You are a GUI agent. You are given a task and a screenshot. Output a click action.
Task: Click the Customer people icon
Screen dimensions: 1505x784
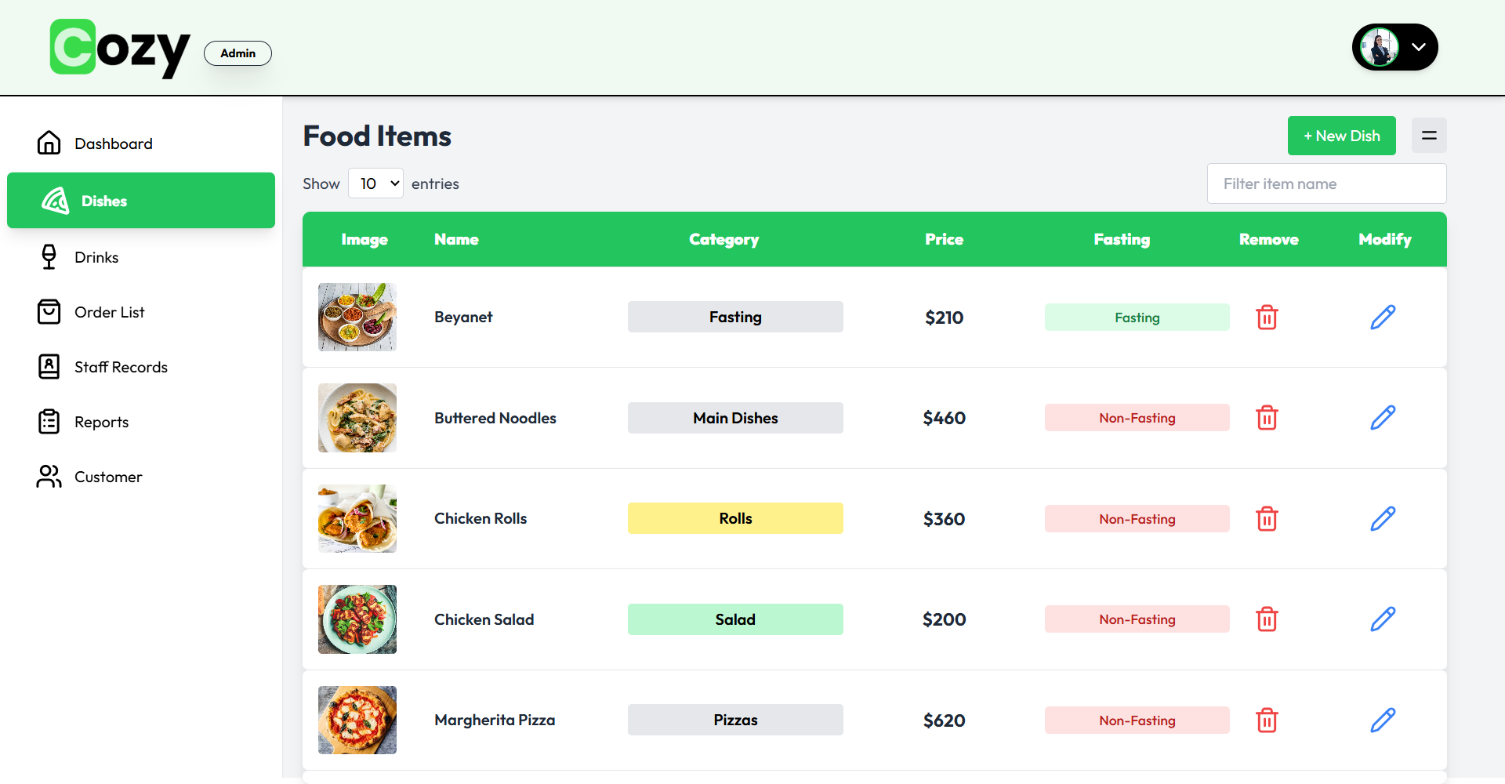(x=49, y=476)
